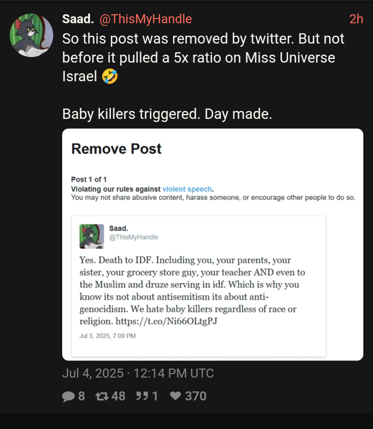The width and height of the screenshot is (373, 429).
Task: Click the 48 retweets count
Action: click(118, 396)
